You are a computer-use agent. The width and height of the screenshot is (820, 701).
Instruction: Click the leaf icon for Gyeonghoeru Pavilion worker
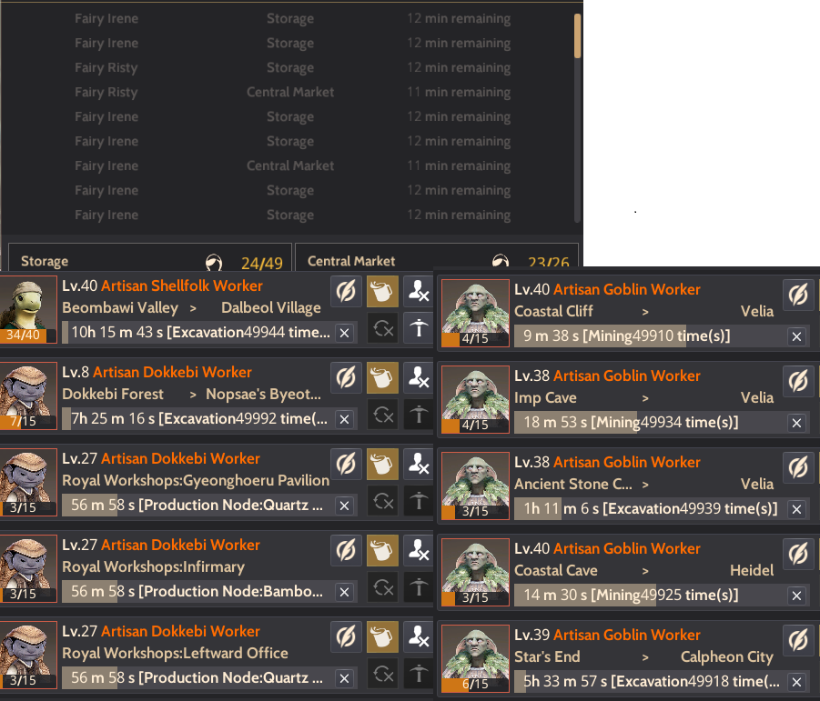[x=346, y=464]
